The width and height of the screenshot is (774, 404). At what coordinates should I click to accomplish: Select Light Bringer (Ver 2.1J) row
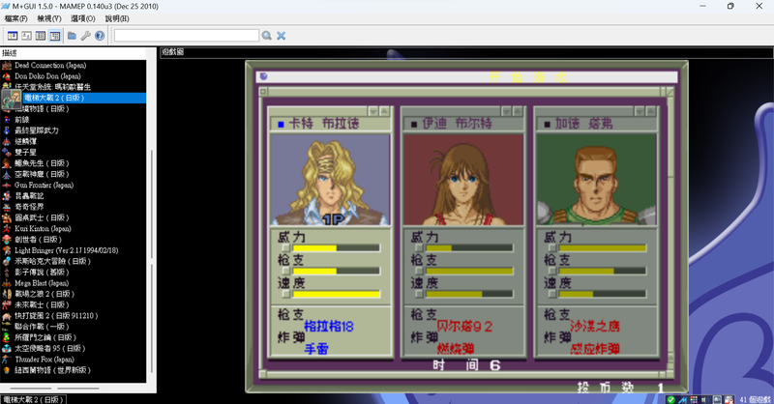(x=74, y=250)
